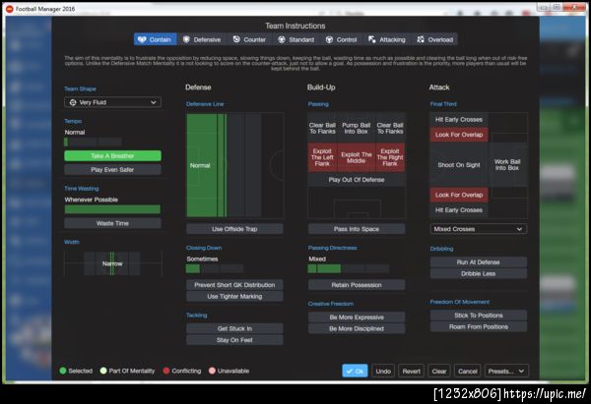Open the Mixed Crosses dropdown
The height and width of the screenshot is (404, 591).
479,229
